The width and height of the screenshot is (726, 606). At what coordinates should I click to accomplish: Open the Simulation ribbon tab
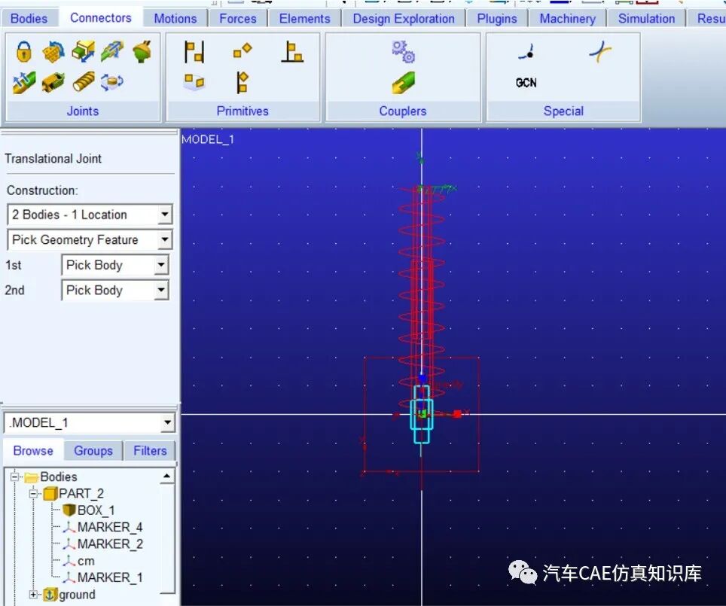646,19
